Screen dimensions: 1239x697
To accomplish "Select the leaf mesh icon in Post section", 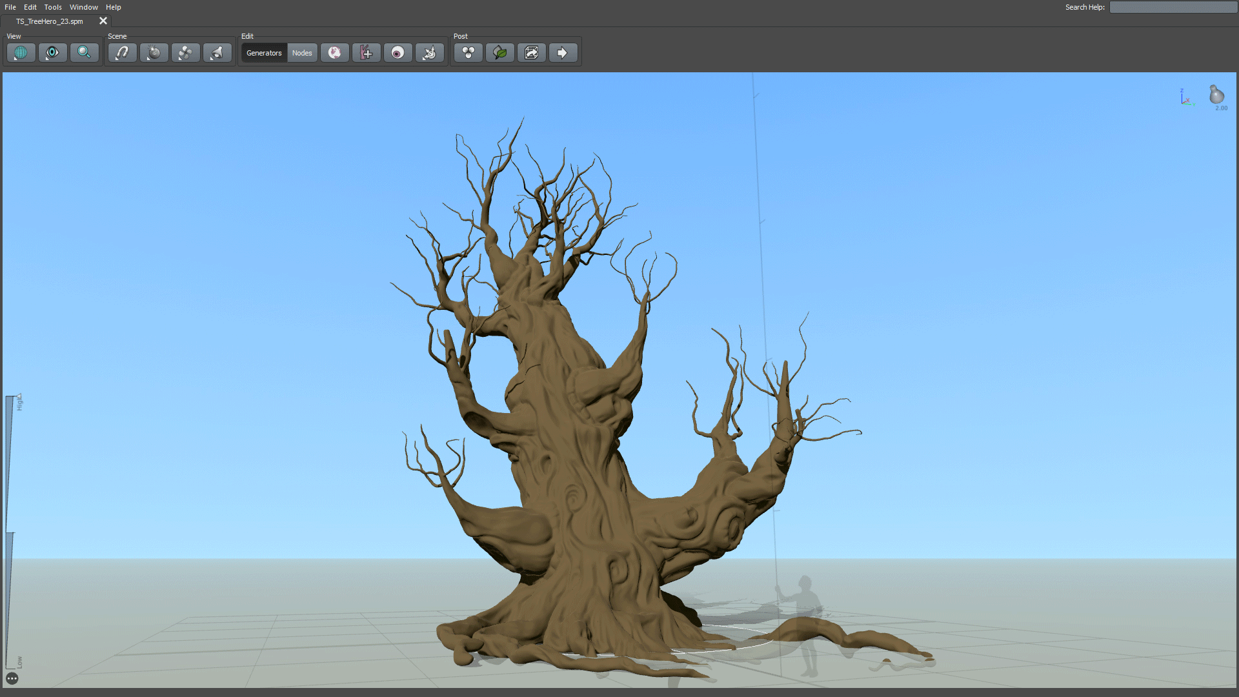I will point(499,52).
